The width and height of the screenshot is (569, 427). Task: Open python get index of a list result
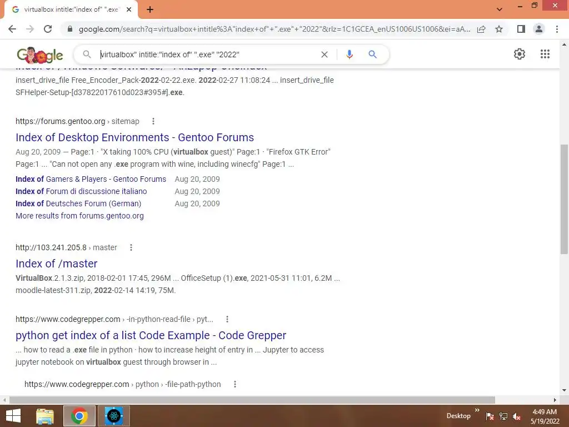point(151,335)
